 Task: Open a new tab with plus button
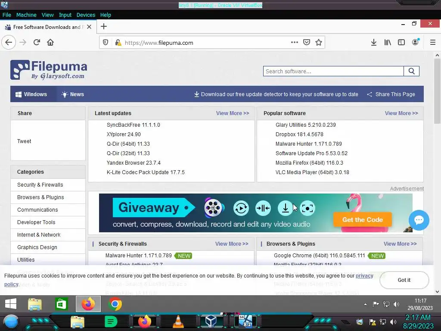coord(104,26)
